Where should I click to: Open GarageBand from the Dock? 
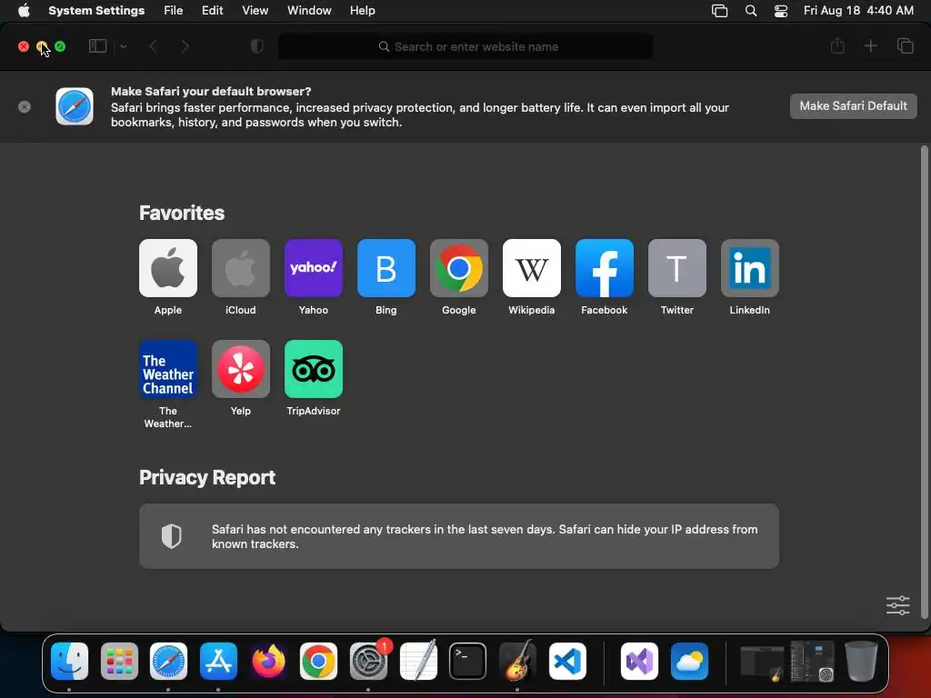coord(517,661)
